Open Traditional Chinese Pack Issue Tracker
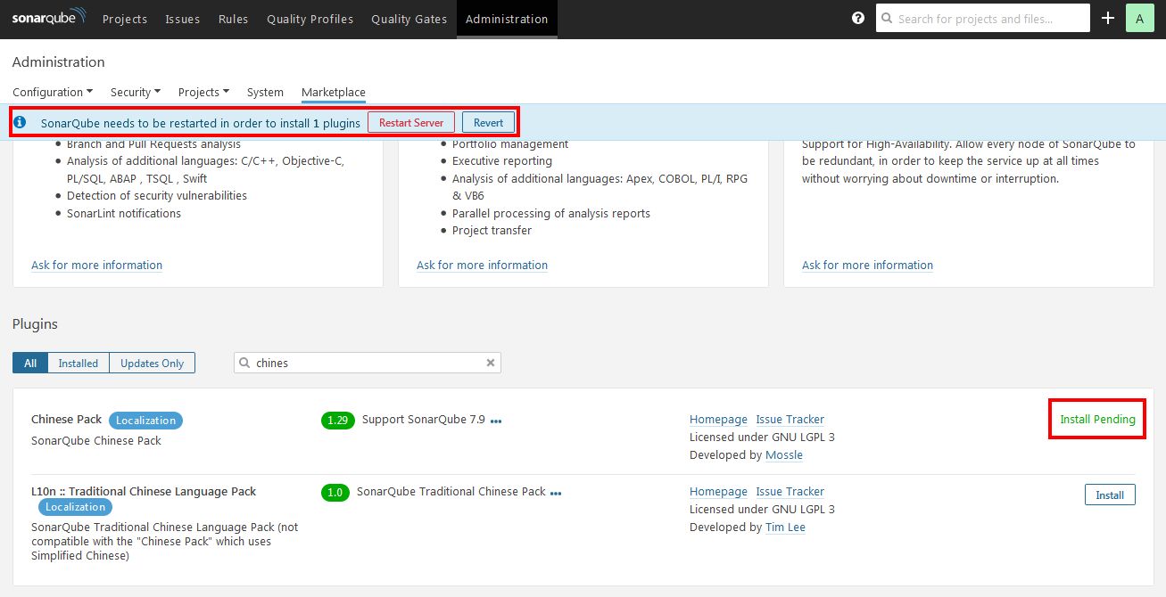The image size is (1166, 597). pos(790,491)
